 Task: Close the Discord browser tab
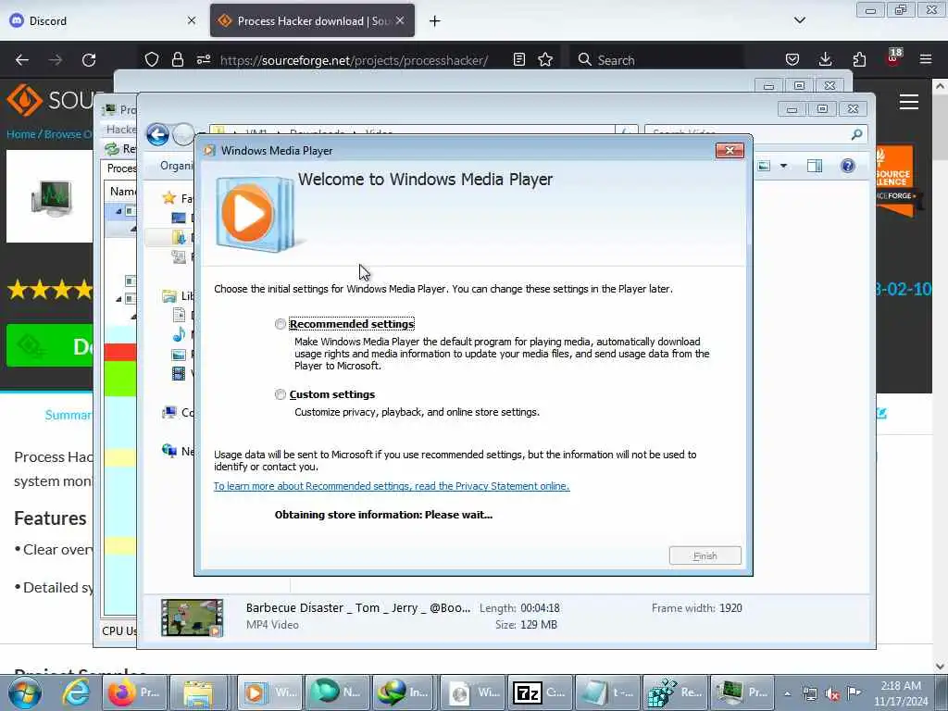[192, 20]
